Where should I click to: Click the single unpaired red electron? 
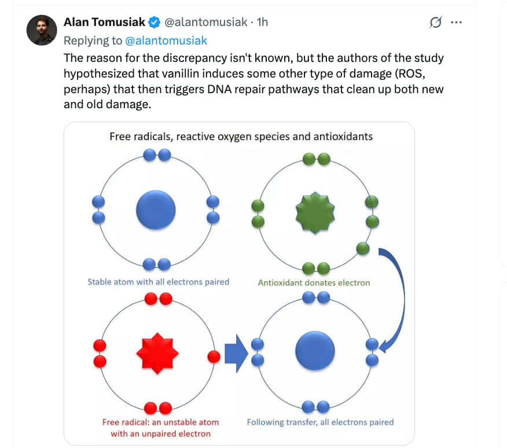[214, 357]
